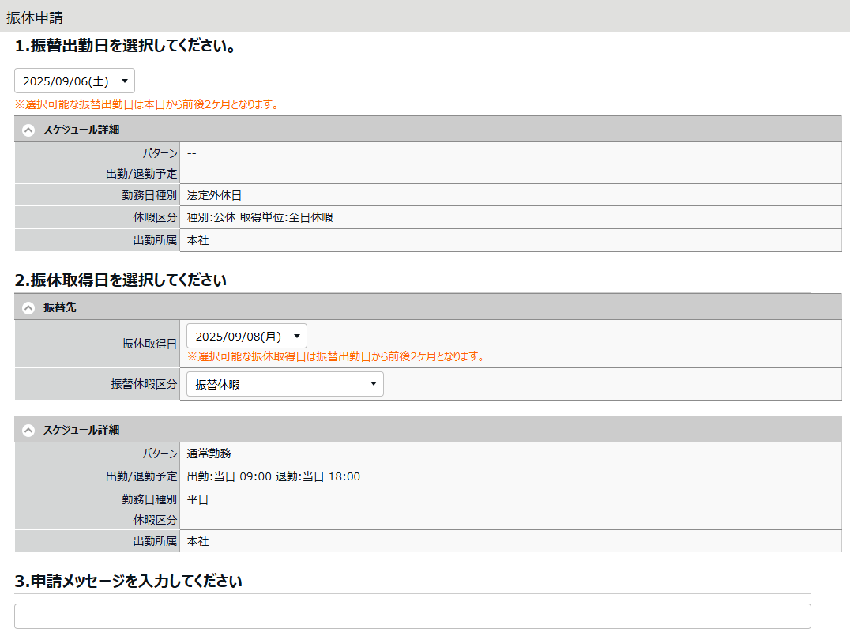
Task: Click the orange note about 振替出勤日 selectable range
Action: [x=146, y=104]
